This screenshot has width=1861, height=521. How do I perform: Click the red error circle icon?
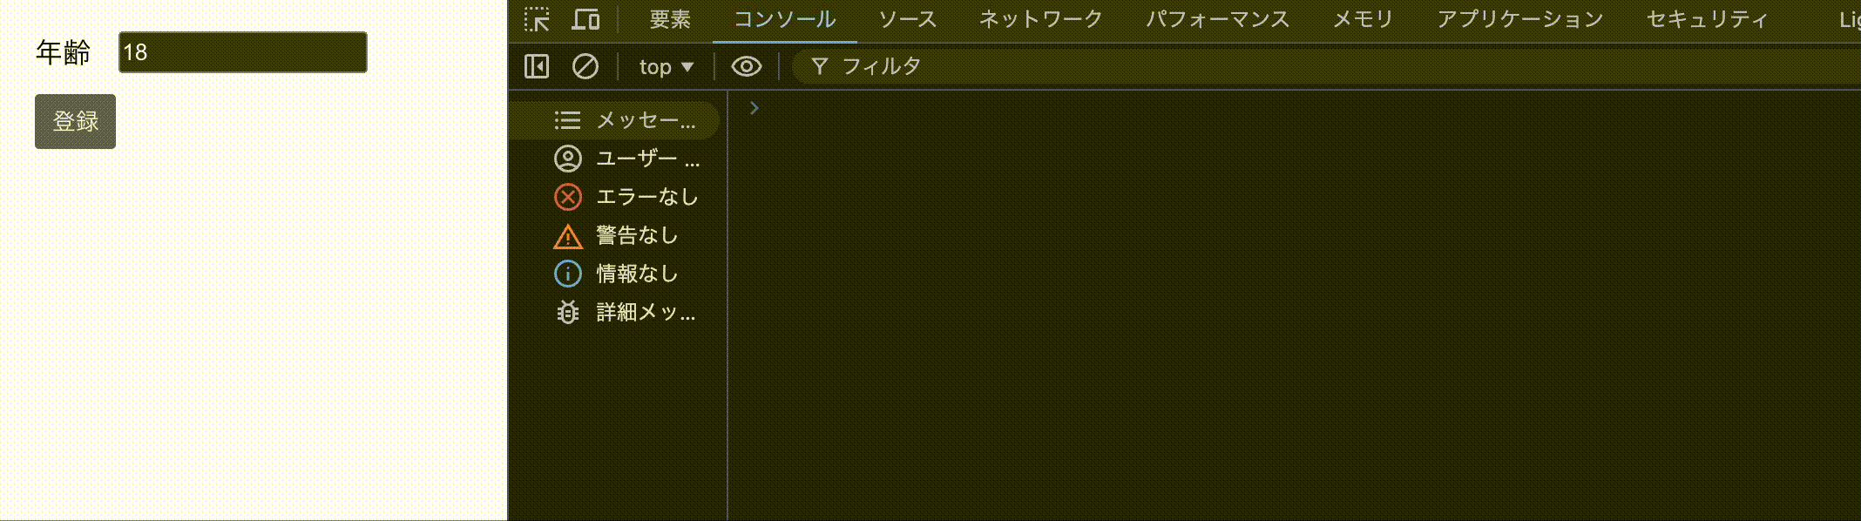(568, 197)
